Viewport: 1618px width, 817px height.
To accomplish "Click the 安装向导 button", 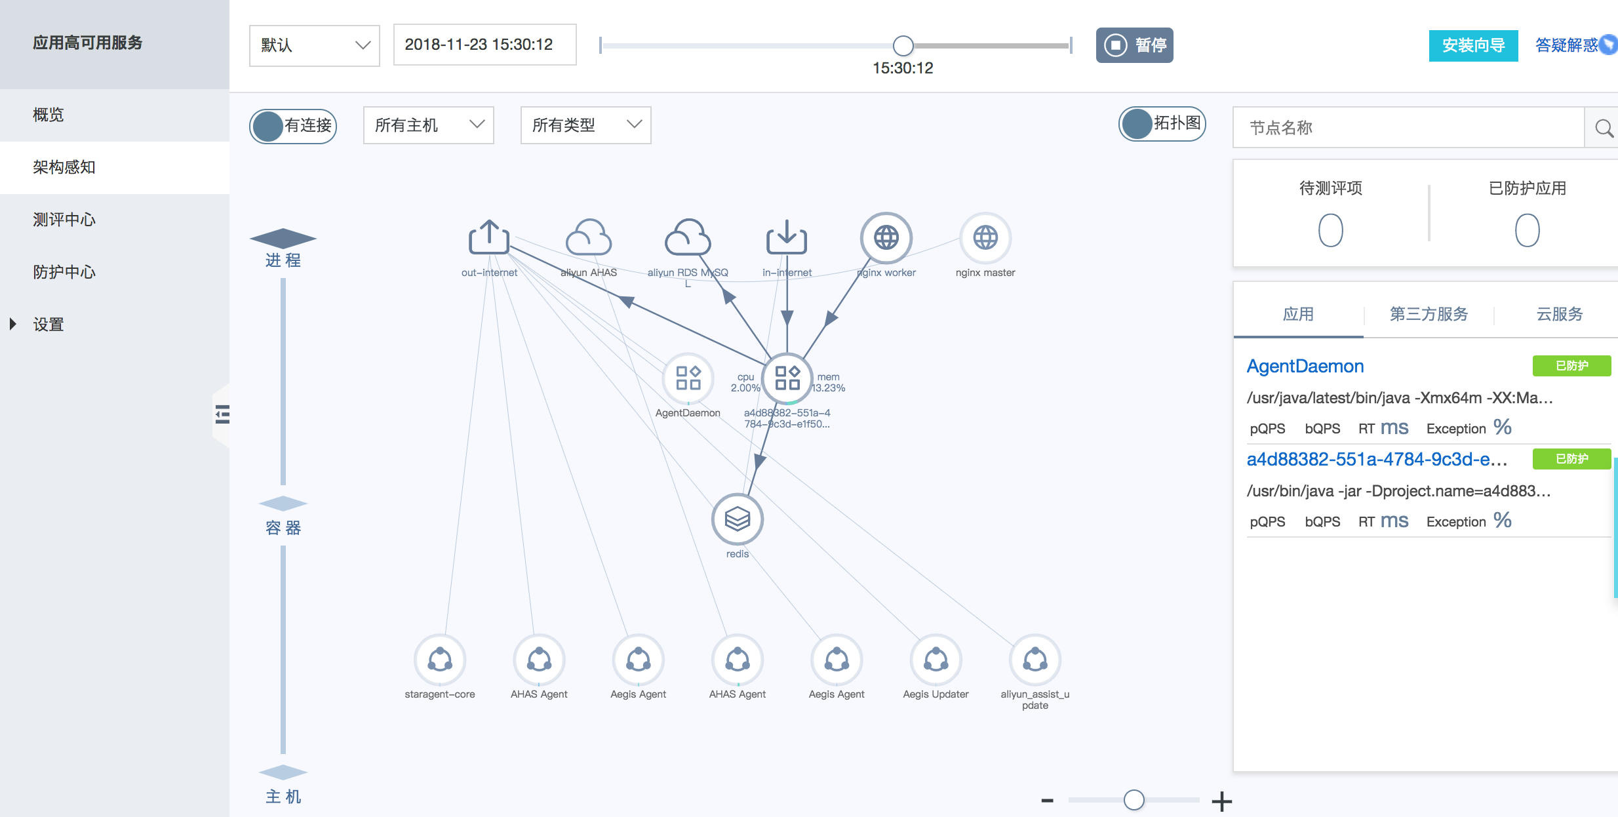I will pyautogui.click(x=1472, y=45).
